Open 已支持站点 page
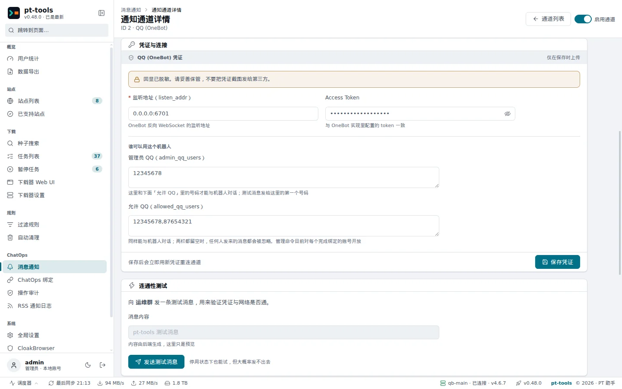Screen dimensions: 622x389 tap(54, 114)
